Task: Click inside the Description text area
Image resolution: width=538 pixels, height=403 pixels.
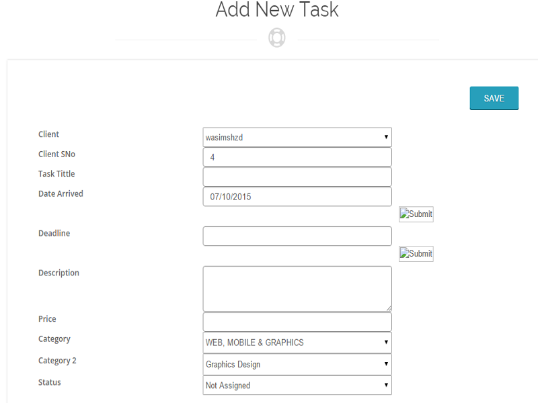Action: click(297, 288)
